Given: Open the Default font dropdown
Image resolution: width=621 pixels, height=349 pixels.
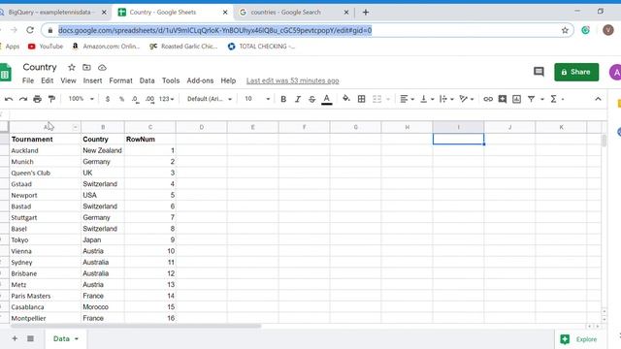Looking at the screenshot, I should (x=210, y=99).
